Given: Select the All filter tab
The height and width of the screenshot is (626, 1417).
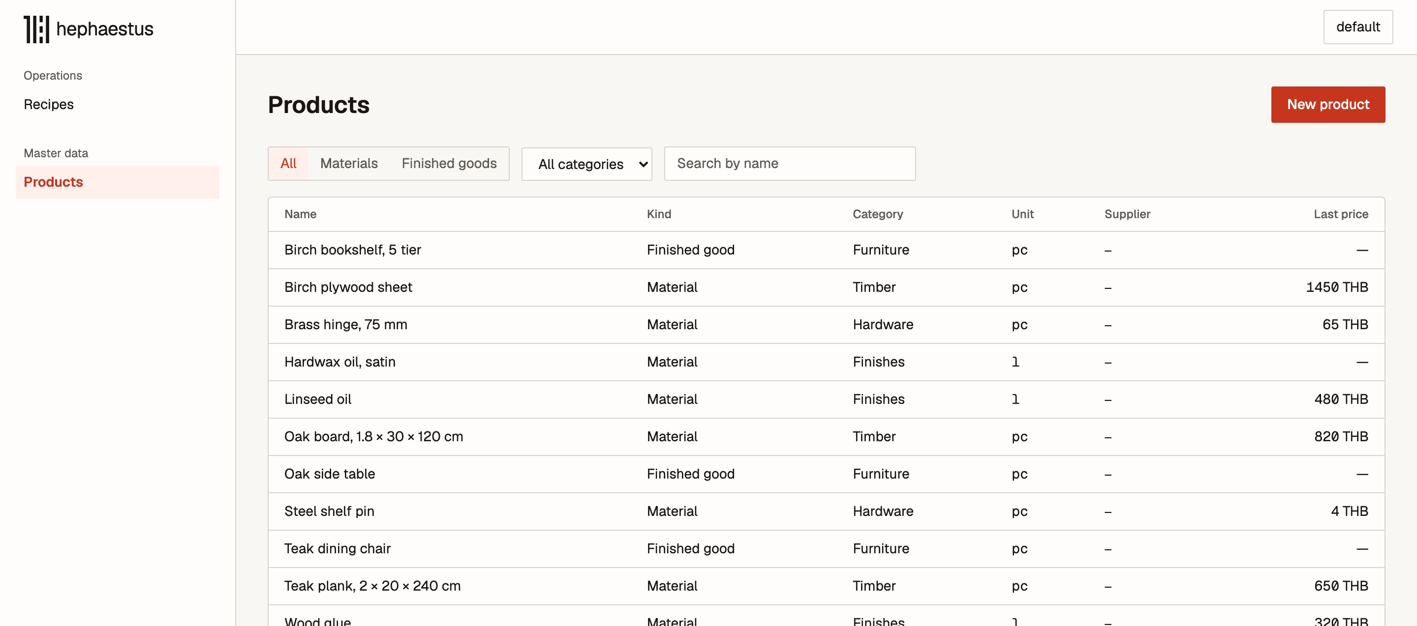Looking at the screenshot, I should 288,164.
